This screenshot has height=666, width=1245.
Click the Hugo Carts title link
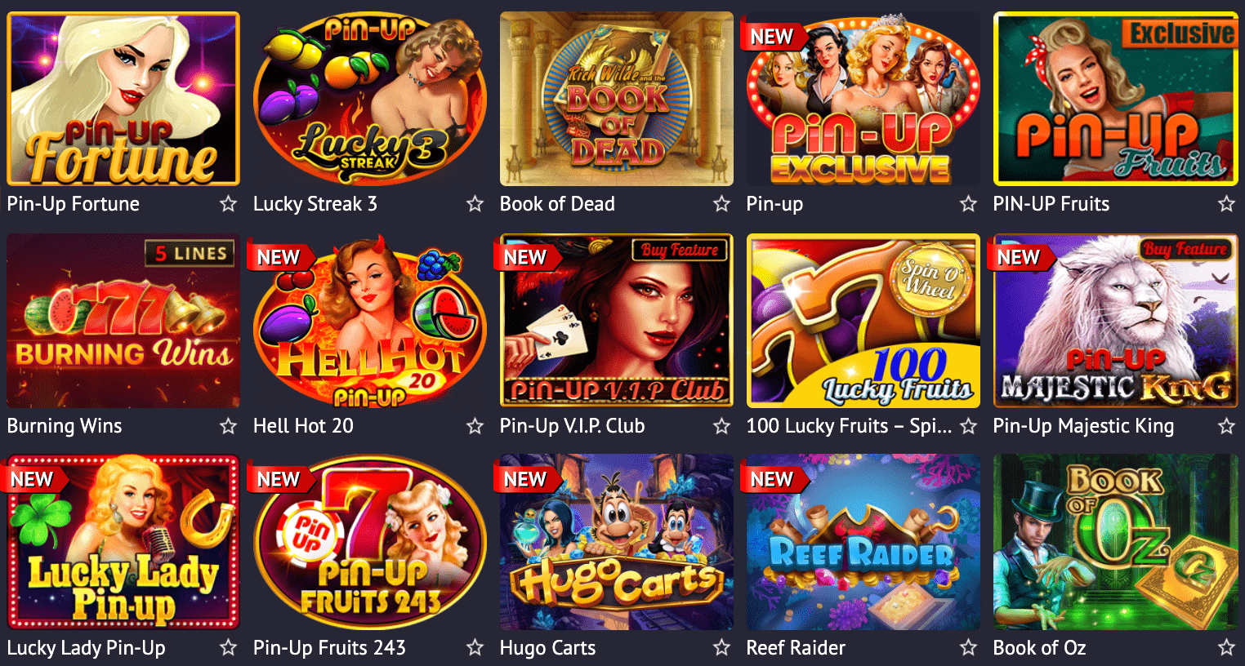point(547,648)
